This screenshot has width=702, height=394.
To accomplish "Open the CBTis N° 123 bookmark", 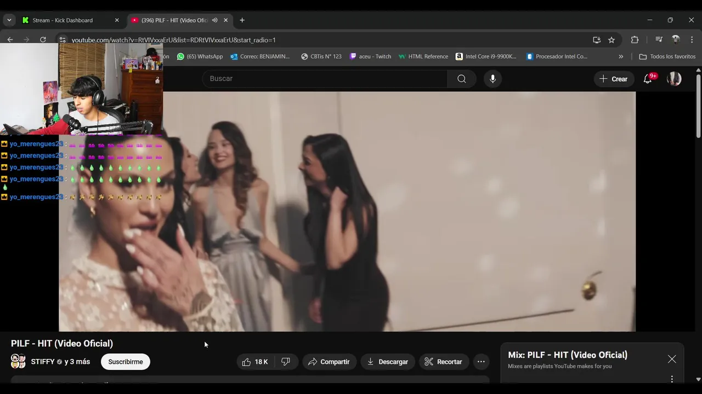I will point(321,56).
